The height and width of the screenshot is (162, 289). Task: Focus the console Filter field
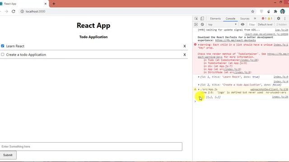(x=252, y=24)
